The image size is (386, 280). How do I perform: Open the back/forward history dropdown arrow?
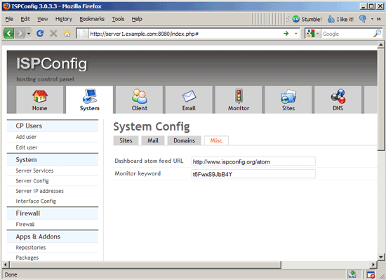click(x=29, y=33)
